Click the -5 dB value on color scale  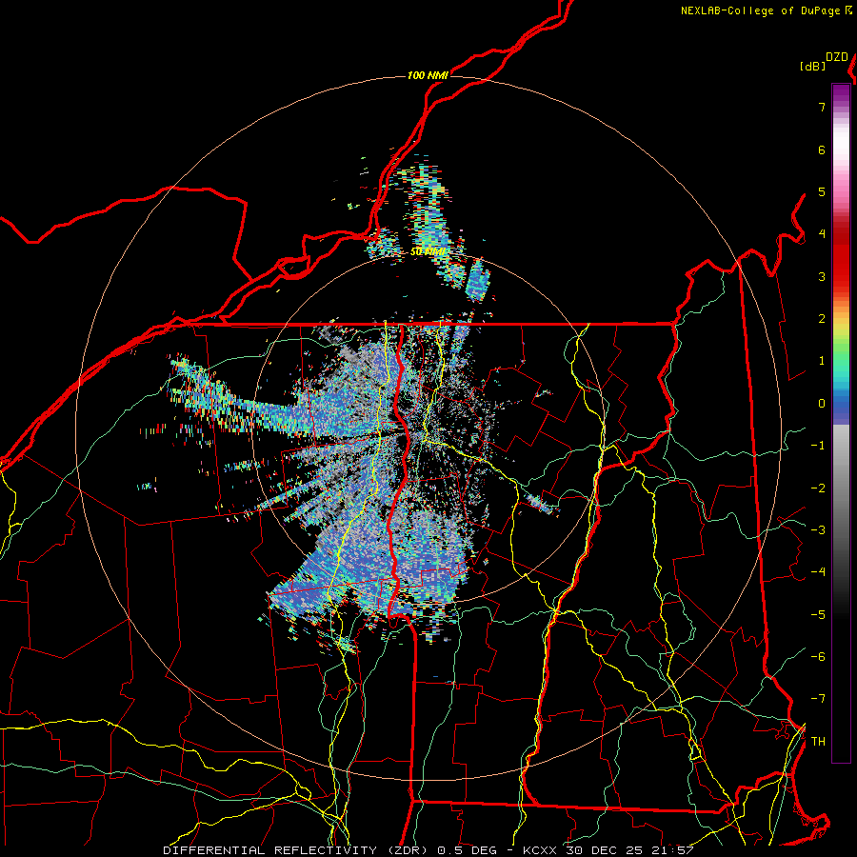coord(818,615)
